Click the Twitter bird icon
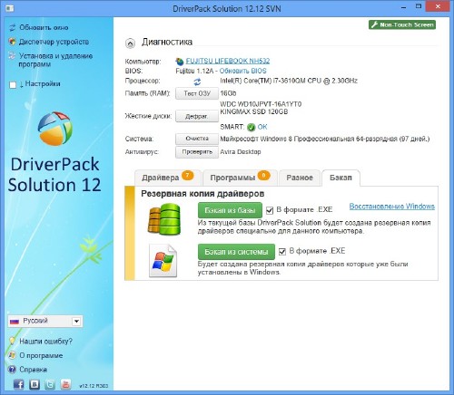 point(50,384)
